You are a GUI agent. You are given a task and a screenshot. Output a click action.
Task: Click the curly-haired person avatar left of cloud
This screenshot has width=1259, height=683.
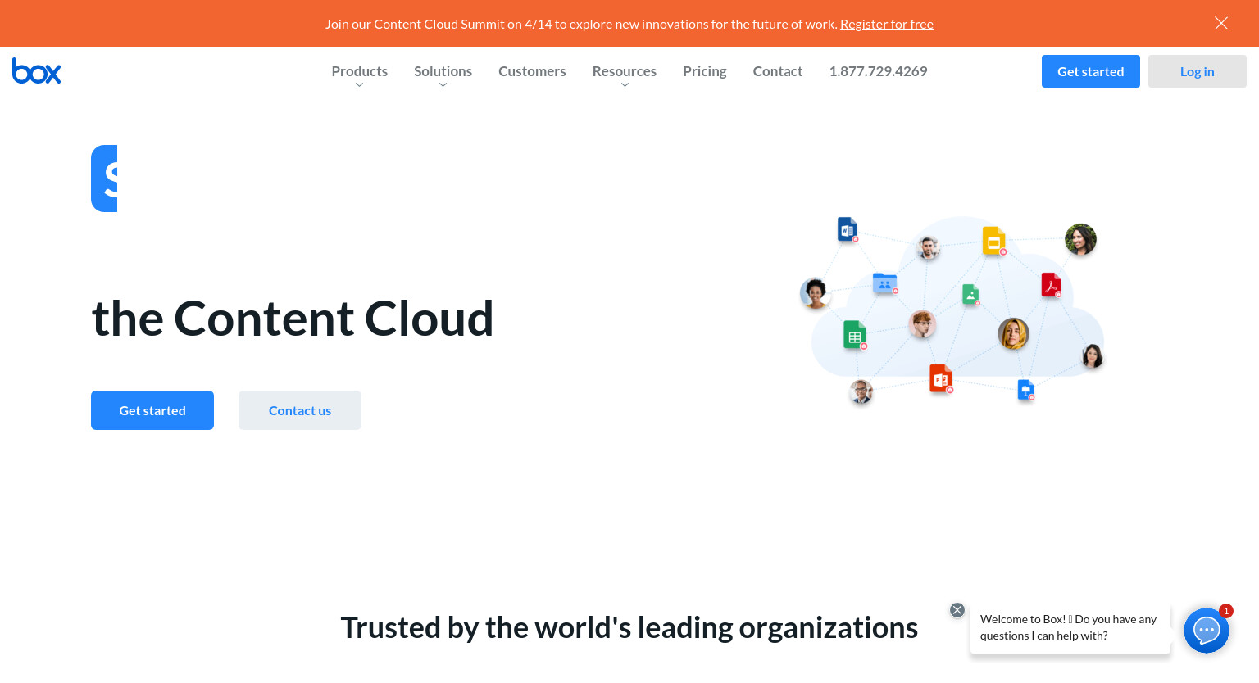click(815, 293)
